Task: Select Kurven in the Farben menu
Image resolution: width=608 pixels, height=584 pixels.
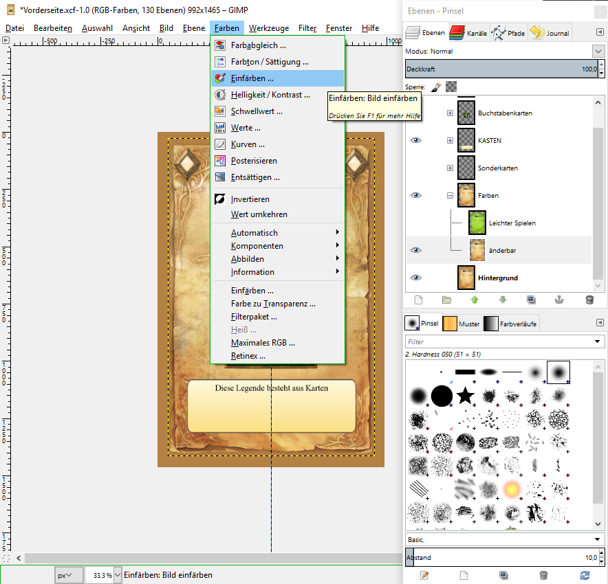Action: pos(248,144)
